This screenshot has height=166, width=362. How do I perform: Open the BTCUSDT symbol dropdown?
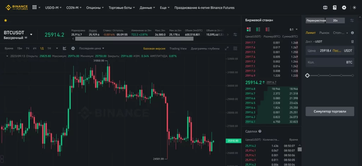pyautogui.click(x=31, y=35)
